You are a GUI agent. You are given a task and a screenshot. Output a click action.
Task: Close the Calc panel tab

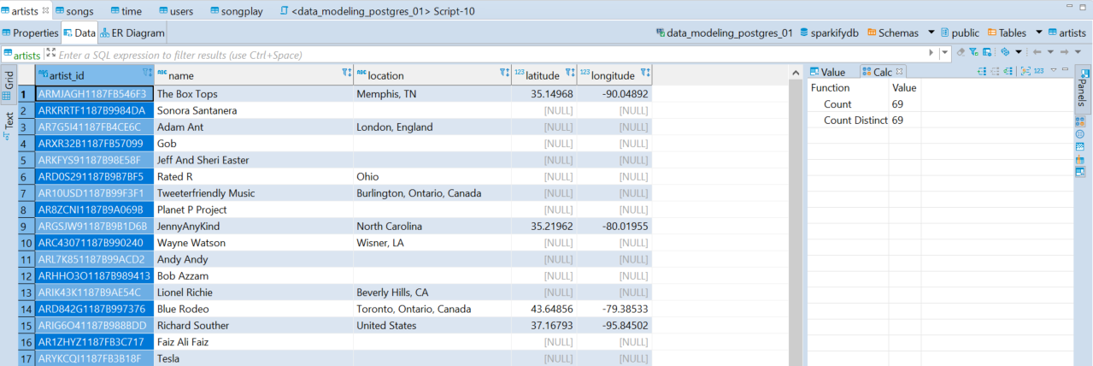coord(900,71)
